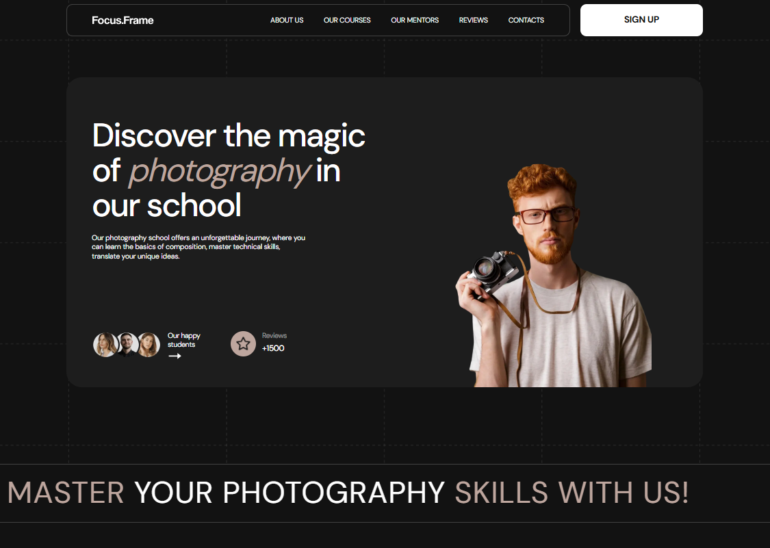770x548 pixels.
Task: Click the +1500 reviews count
Action: pyautogui.click(x=273, y=348)
